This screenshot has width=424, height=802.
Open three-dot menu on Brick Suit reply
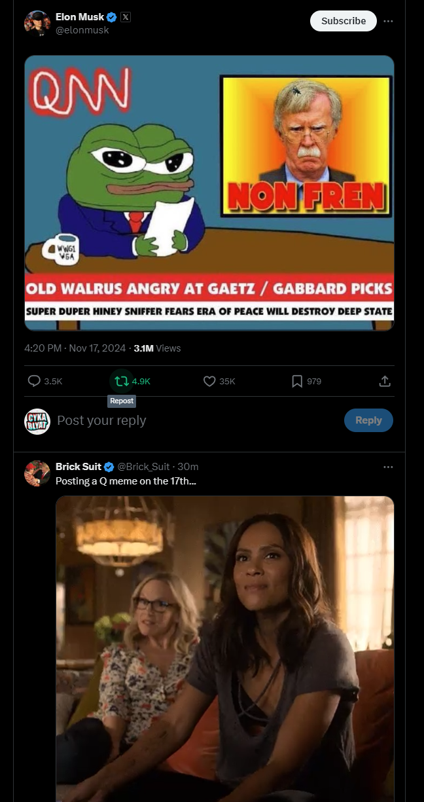click(389, 467)
